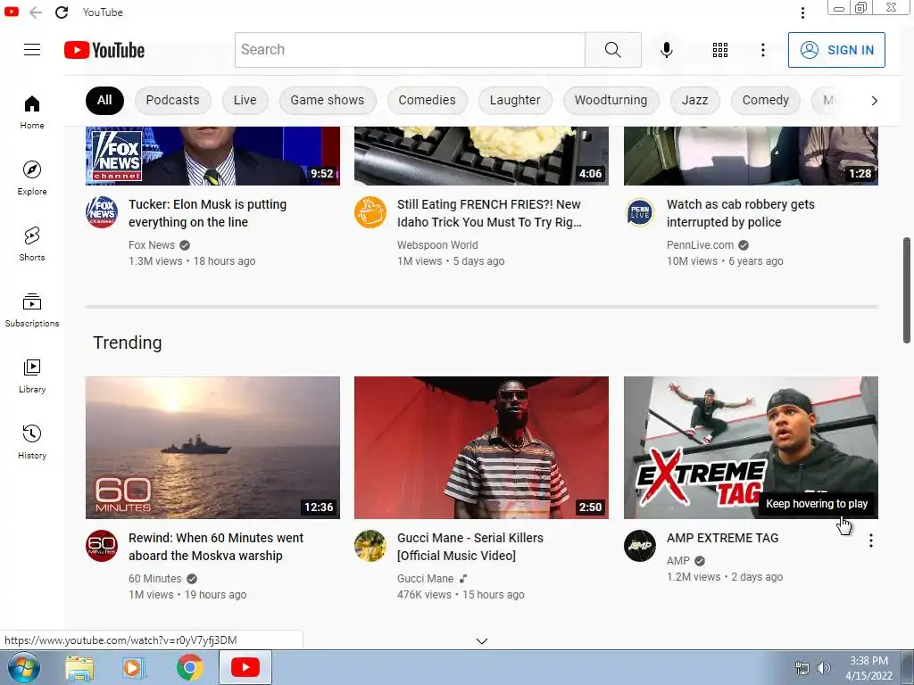The width and height of the screenshot is (914, 685).
Task: Open the Windows Start button
Action: point(23,668)
